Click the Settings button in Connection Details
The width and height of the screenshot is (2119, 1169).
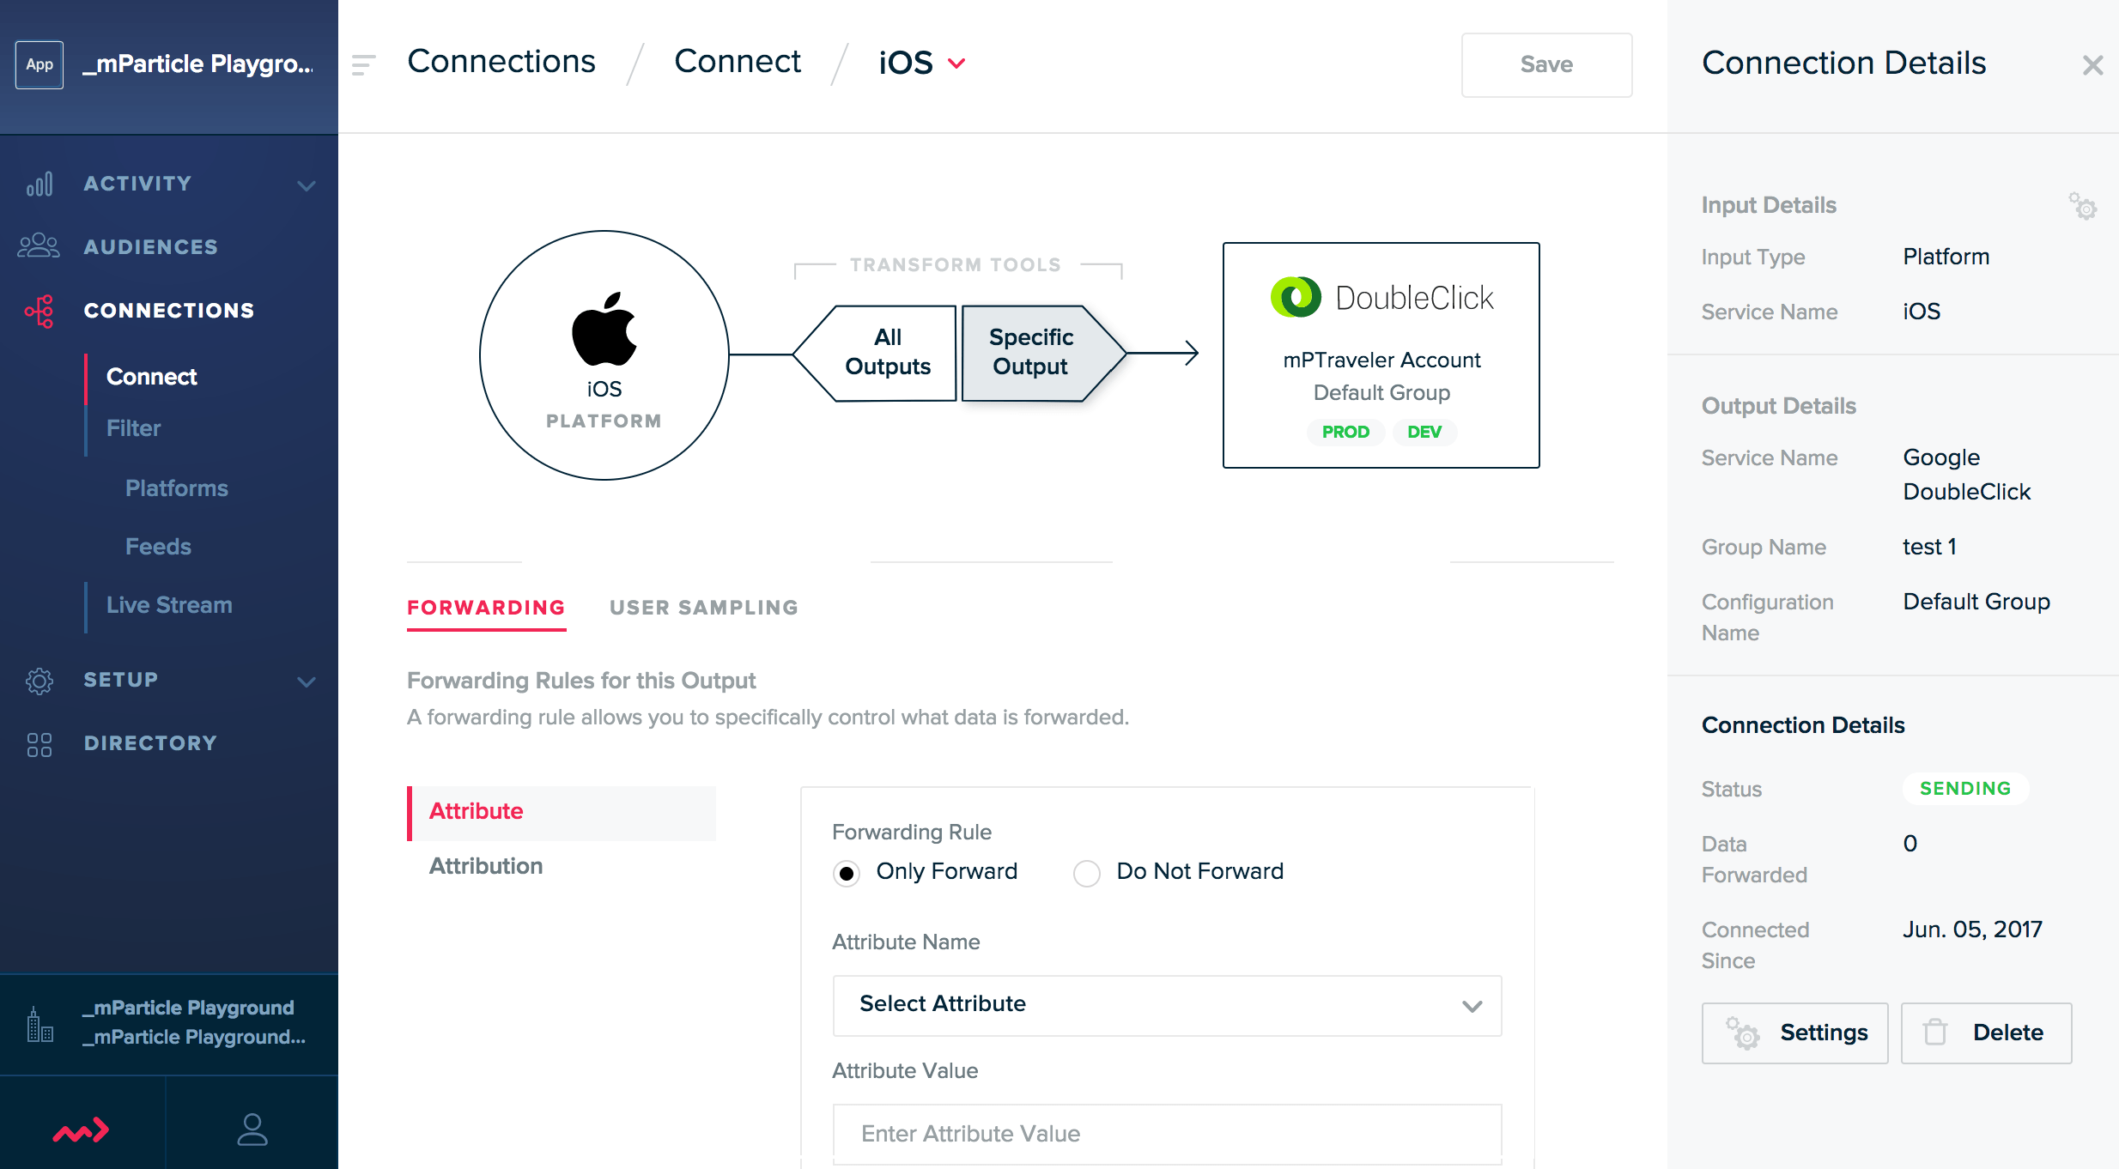(1795, 1033)
